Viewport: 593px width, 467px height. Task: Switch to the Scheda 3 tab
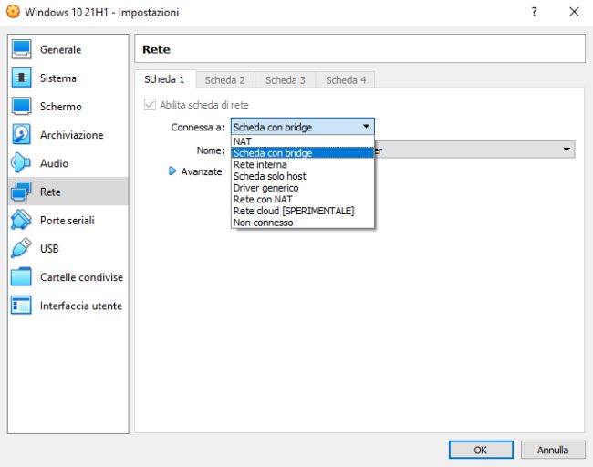point(286,80)
